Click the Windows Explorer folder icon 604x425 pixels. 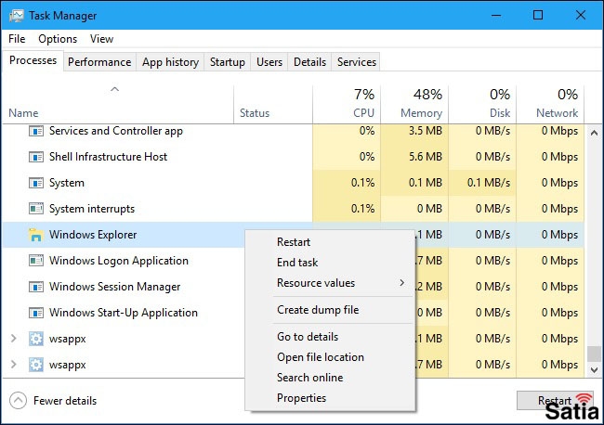[36, 235]
